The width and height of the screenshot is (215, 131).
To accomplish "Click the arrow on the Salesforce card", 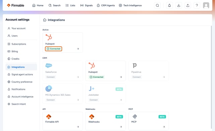I will pyautogui.click(x=78, y=77).
